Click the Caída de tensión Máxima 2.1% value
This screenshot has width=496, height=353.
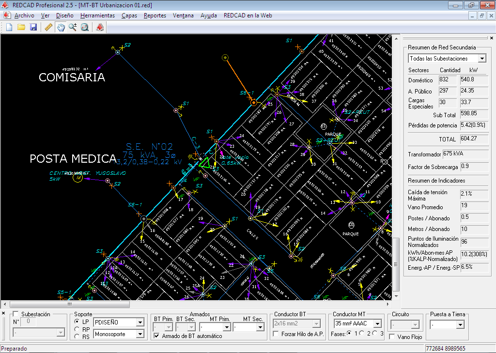click(474, 195)
